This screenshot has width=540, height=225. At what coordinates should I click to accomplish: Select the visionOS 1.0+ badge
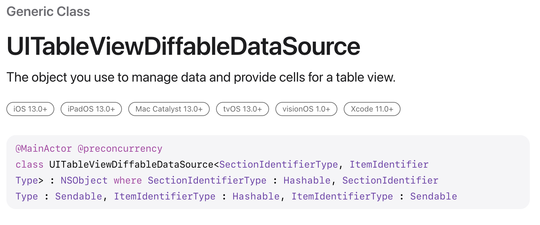[306, 109]
